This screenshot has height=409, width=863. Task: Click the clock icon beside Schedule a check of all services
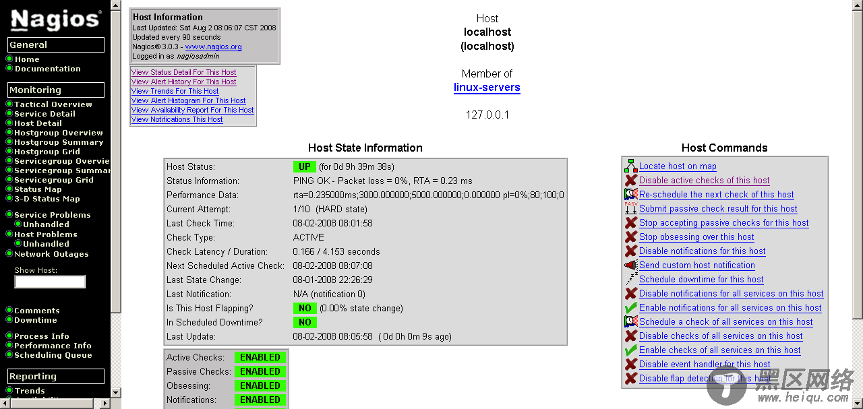tap(630, 321)
